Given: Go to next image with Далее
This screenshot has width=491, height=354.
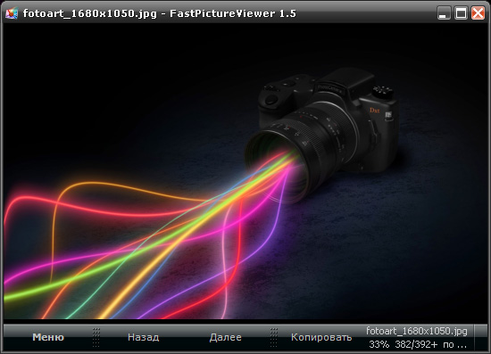Looking at the screenshot, I should tap(226, 337).
